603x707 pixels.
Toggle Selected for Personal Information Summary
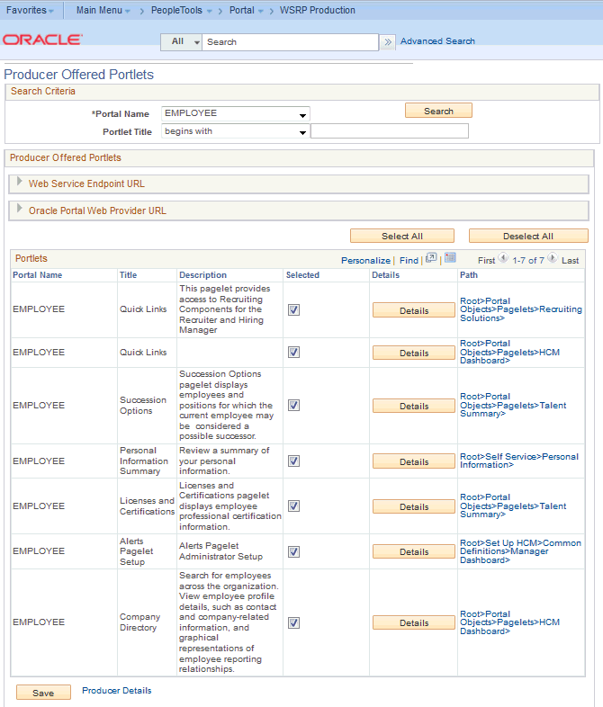(x=293, y=461)
